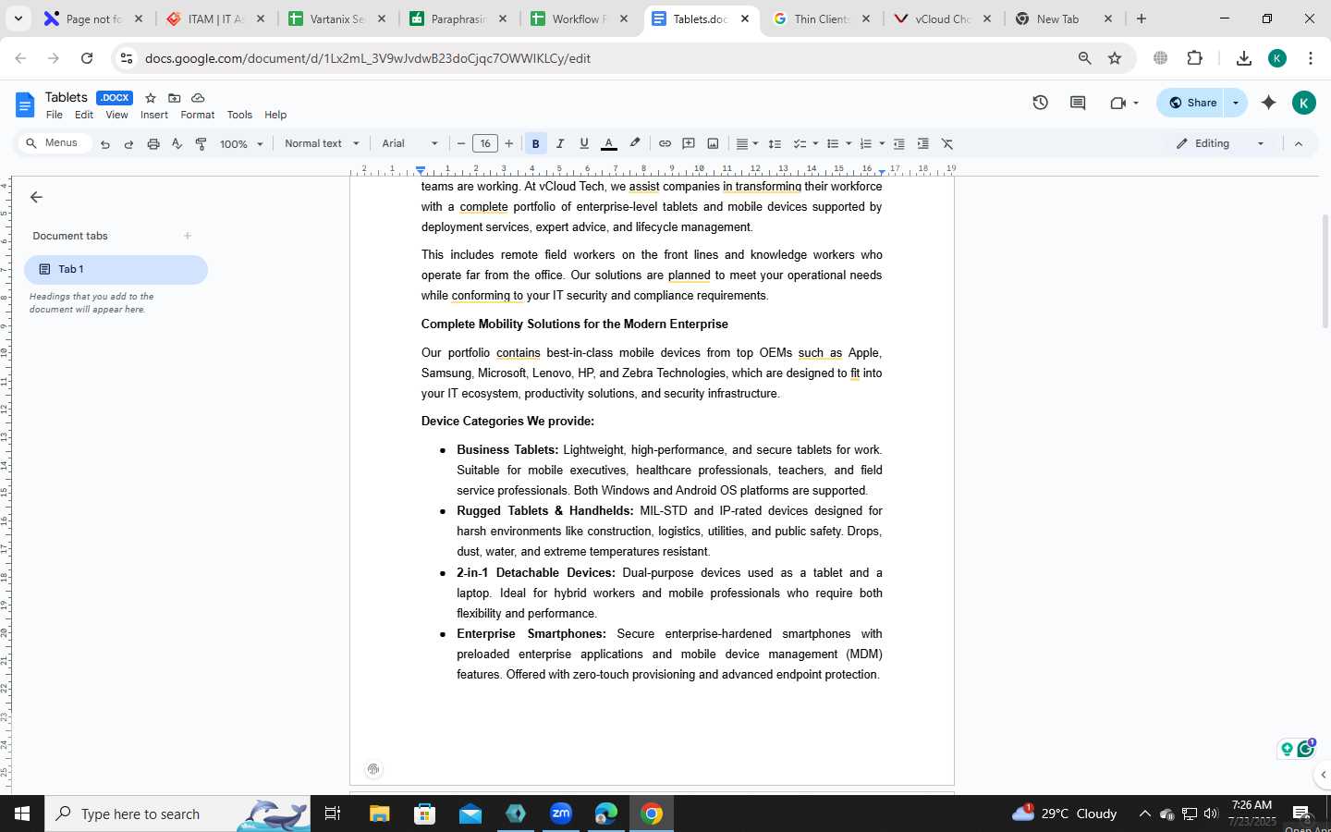Screen dimensions: 1331x832
Task: Open the Normal text style dropdown
Action: coord(322,144)
